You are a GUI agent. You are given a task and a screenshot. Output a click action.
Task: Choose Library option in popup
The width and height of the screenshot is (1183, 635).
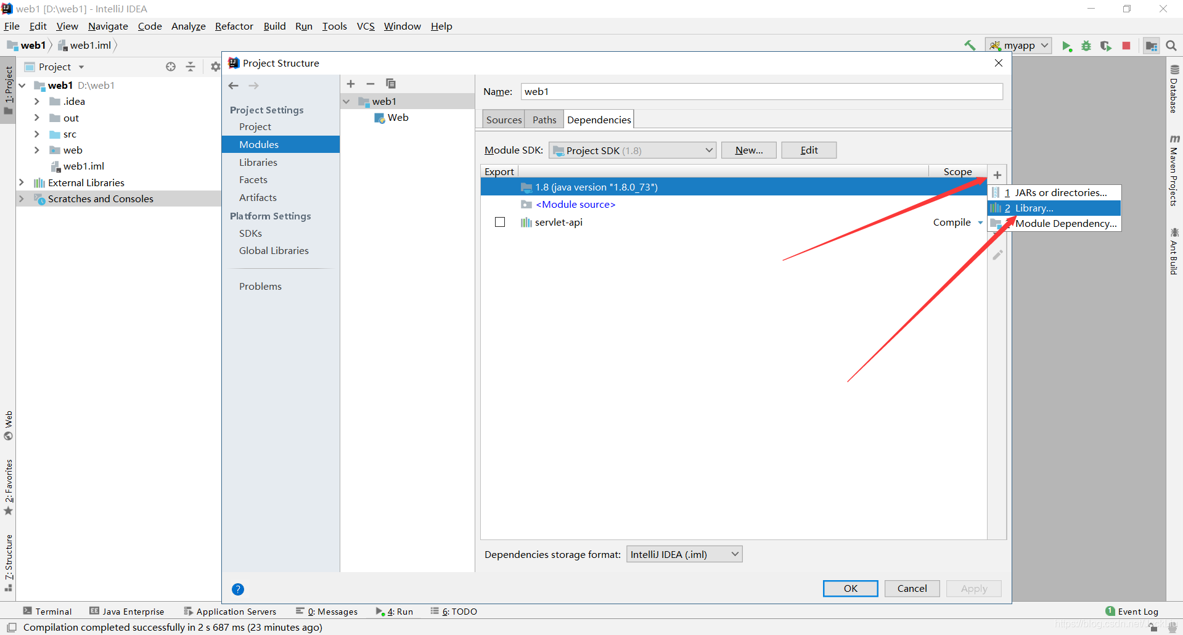pyautogui.click(x=1054, y=208)
